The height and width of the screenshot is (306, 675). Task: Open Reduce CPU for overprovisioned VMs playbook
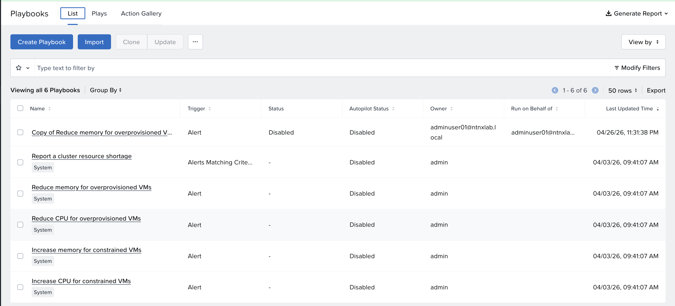coord(86,218)
